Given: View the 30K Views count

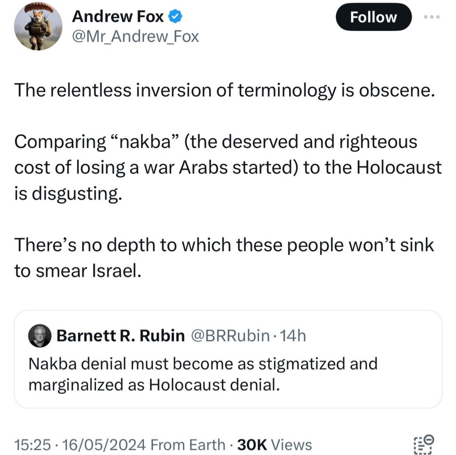Looking at the screenshot, I should [x=275, y=445].
